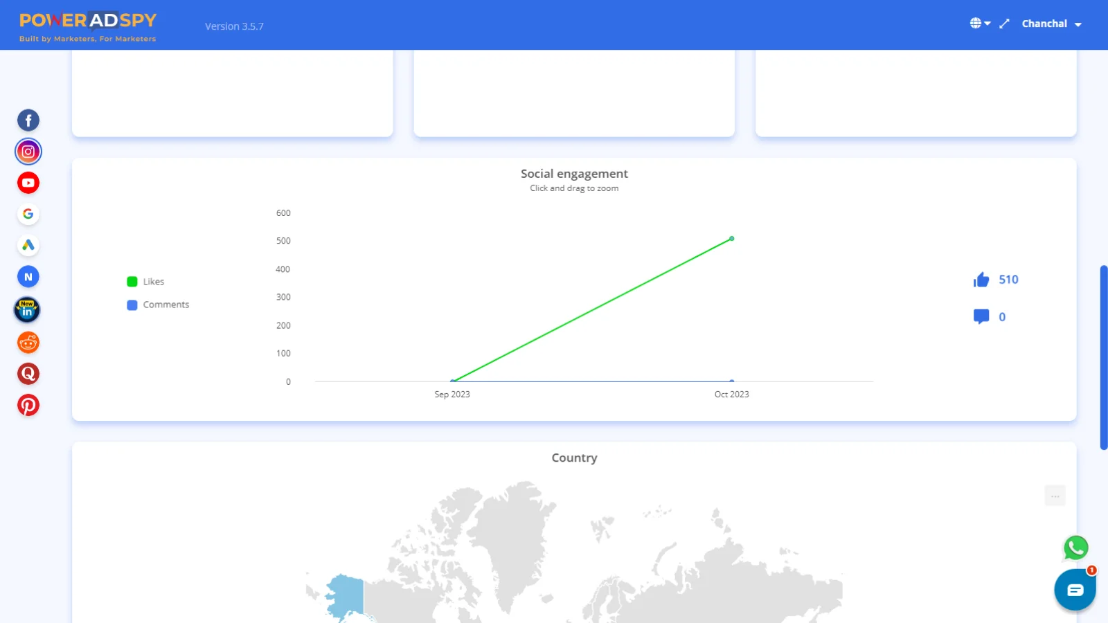
Task: Click the Version 3.5.7 label
Action: [234, 26]
